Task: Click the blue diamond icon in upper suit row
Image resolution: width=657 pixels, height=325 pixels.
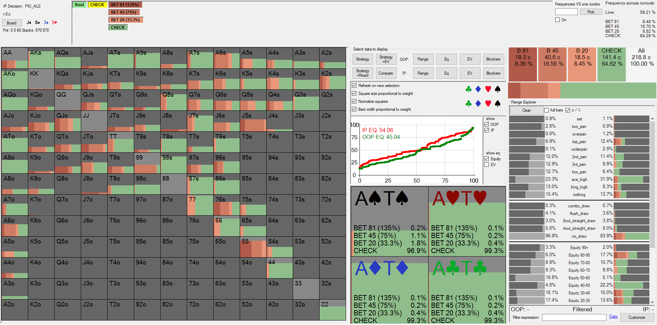Action: (x=478, y=89)
